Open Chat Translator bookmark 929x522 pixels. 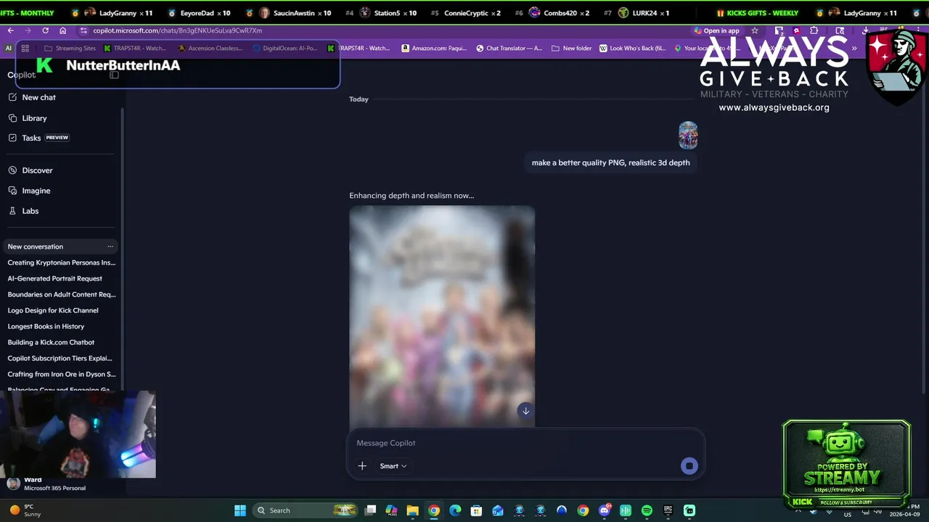[509, 49]
